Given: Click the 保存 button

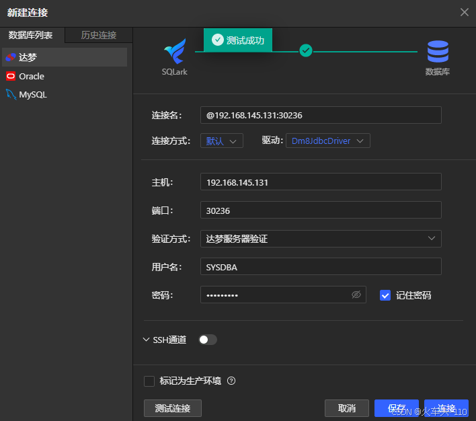Looking at the screenshot, I should click(397, 408).
